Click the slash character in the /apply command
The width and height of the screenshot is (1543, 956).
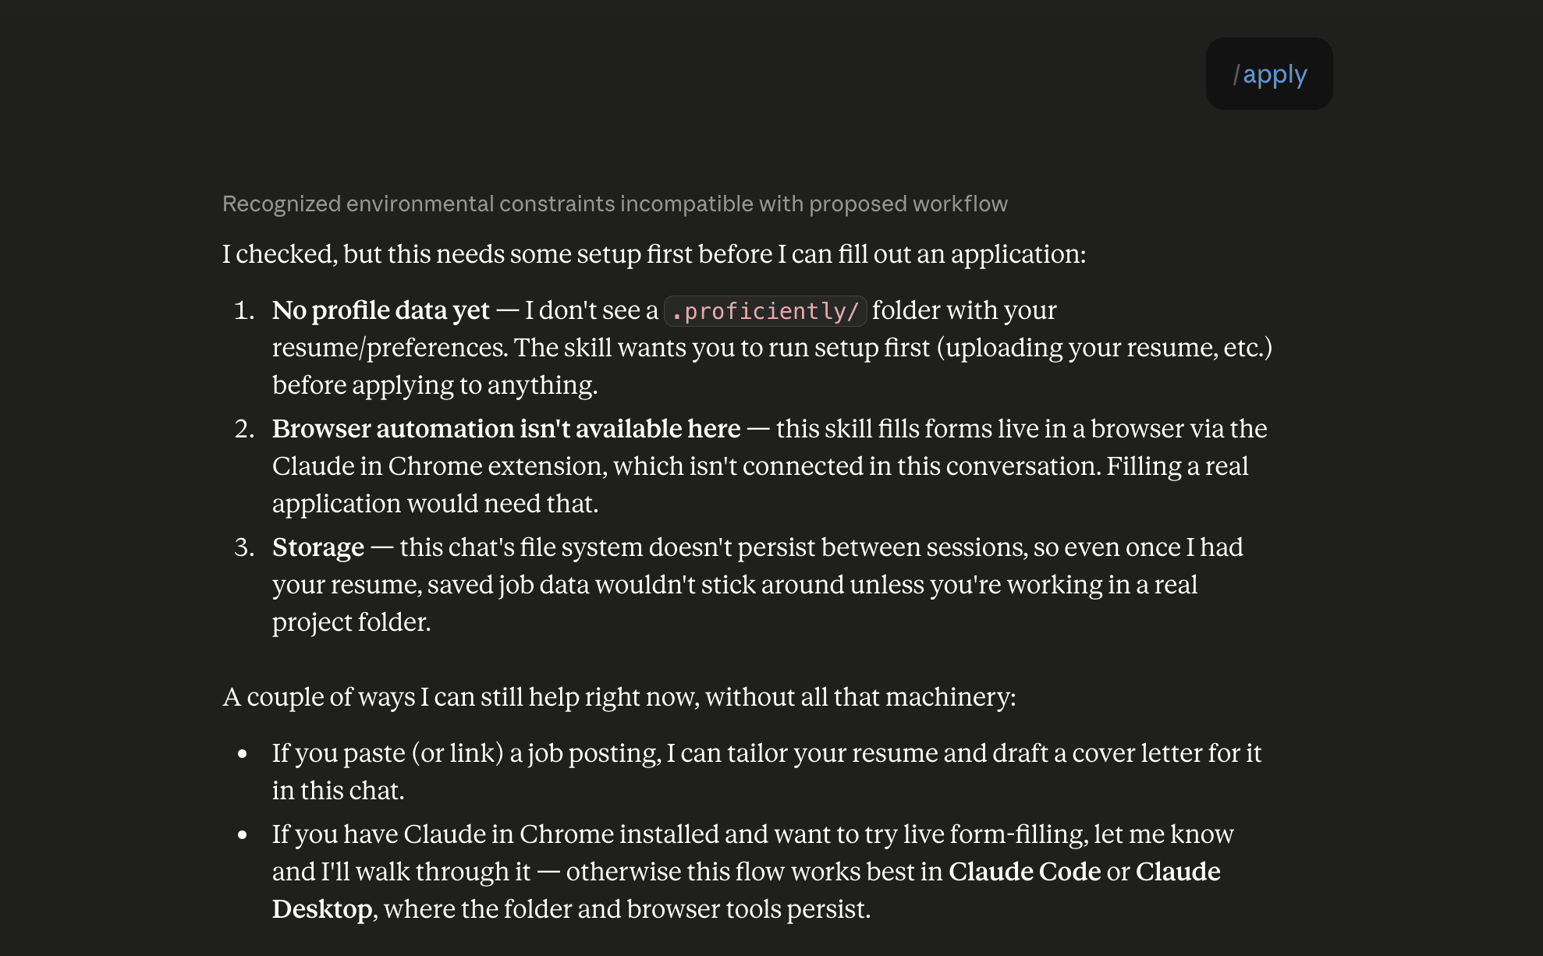[1236, 75]
